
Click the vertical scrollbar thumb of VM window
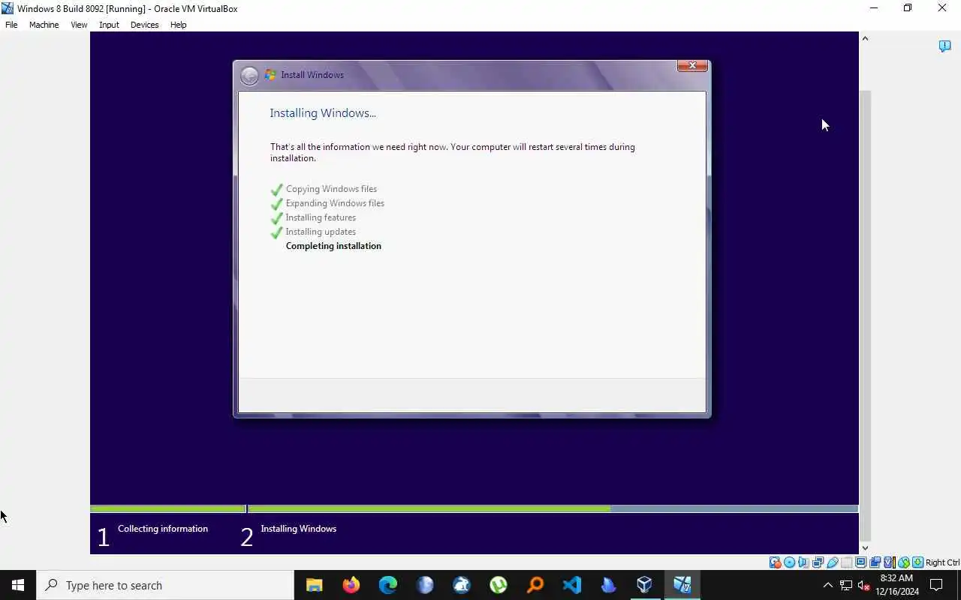(865, 315)
